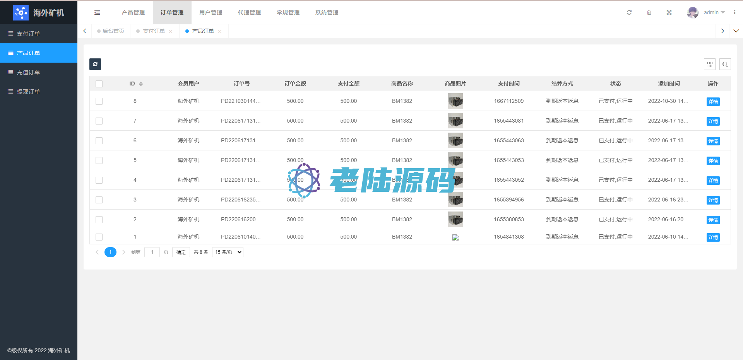Select the checkbox for order ID 5
743x360 pixels.
click(99, 160)
